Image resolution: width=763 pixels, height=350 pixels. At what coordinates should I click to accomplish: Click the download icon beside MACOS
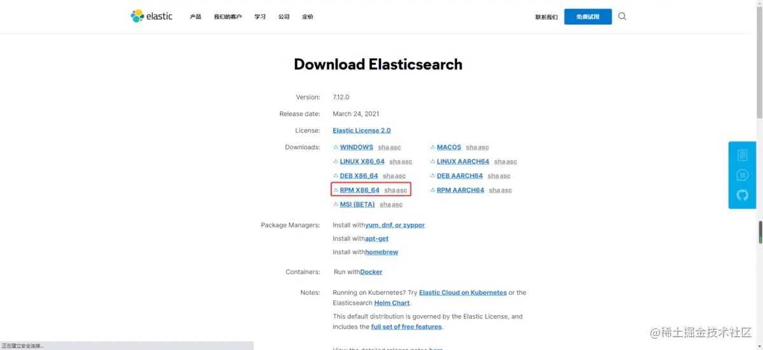[x=432, y=147]
